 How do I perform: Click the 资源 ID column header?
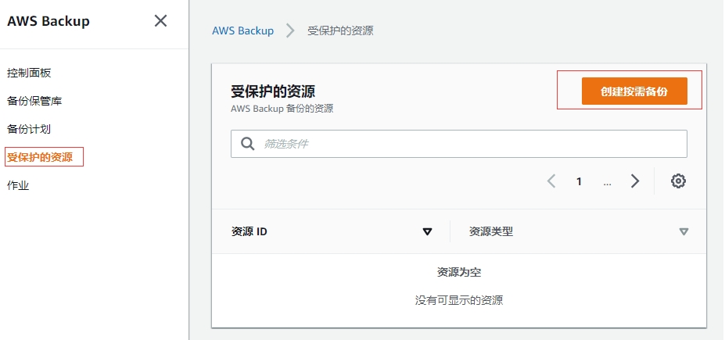(250, 231)
